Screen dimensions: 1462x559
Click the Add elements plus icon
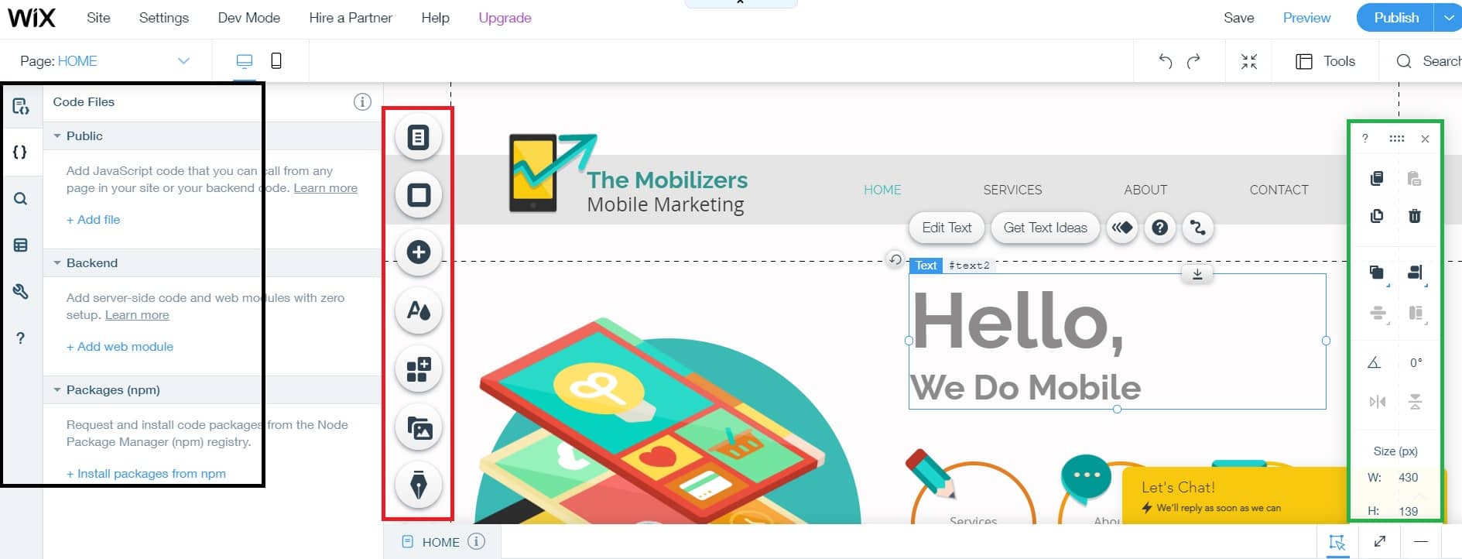coord(418,252)
